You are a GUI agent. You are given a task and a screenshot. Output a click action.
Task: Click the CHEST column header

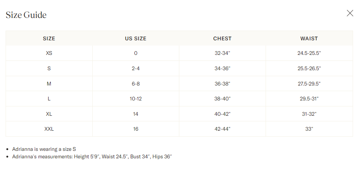(222, 38)
